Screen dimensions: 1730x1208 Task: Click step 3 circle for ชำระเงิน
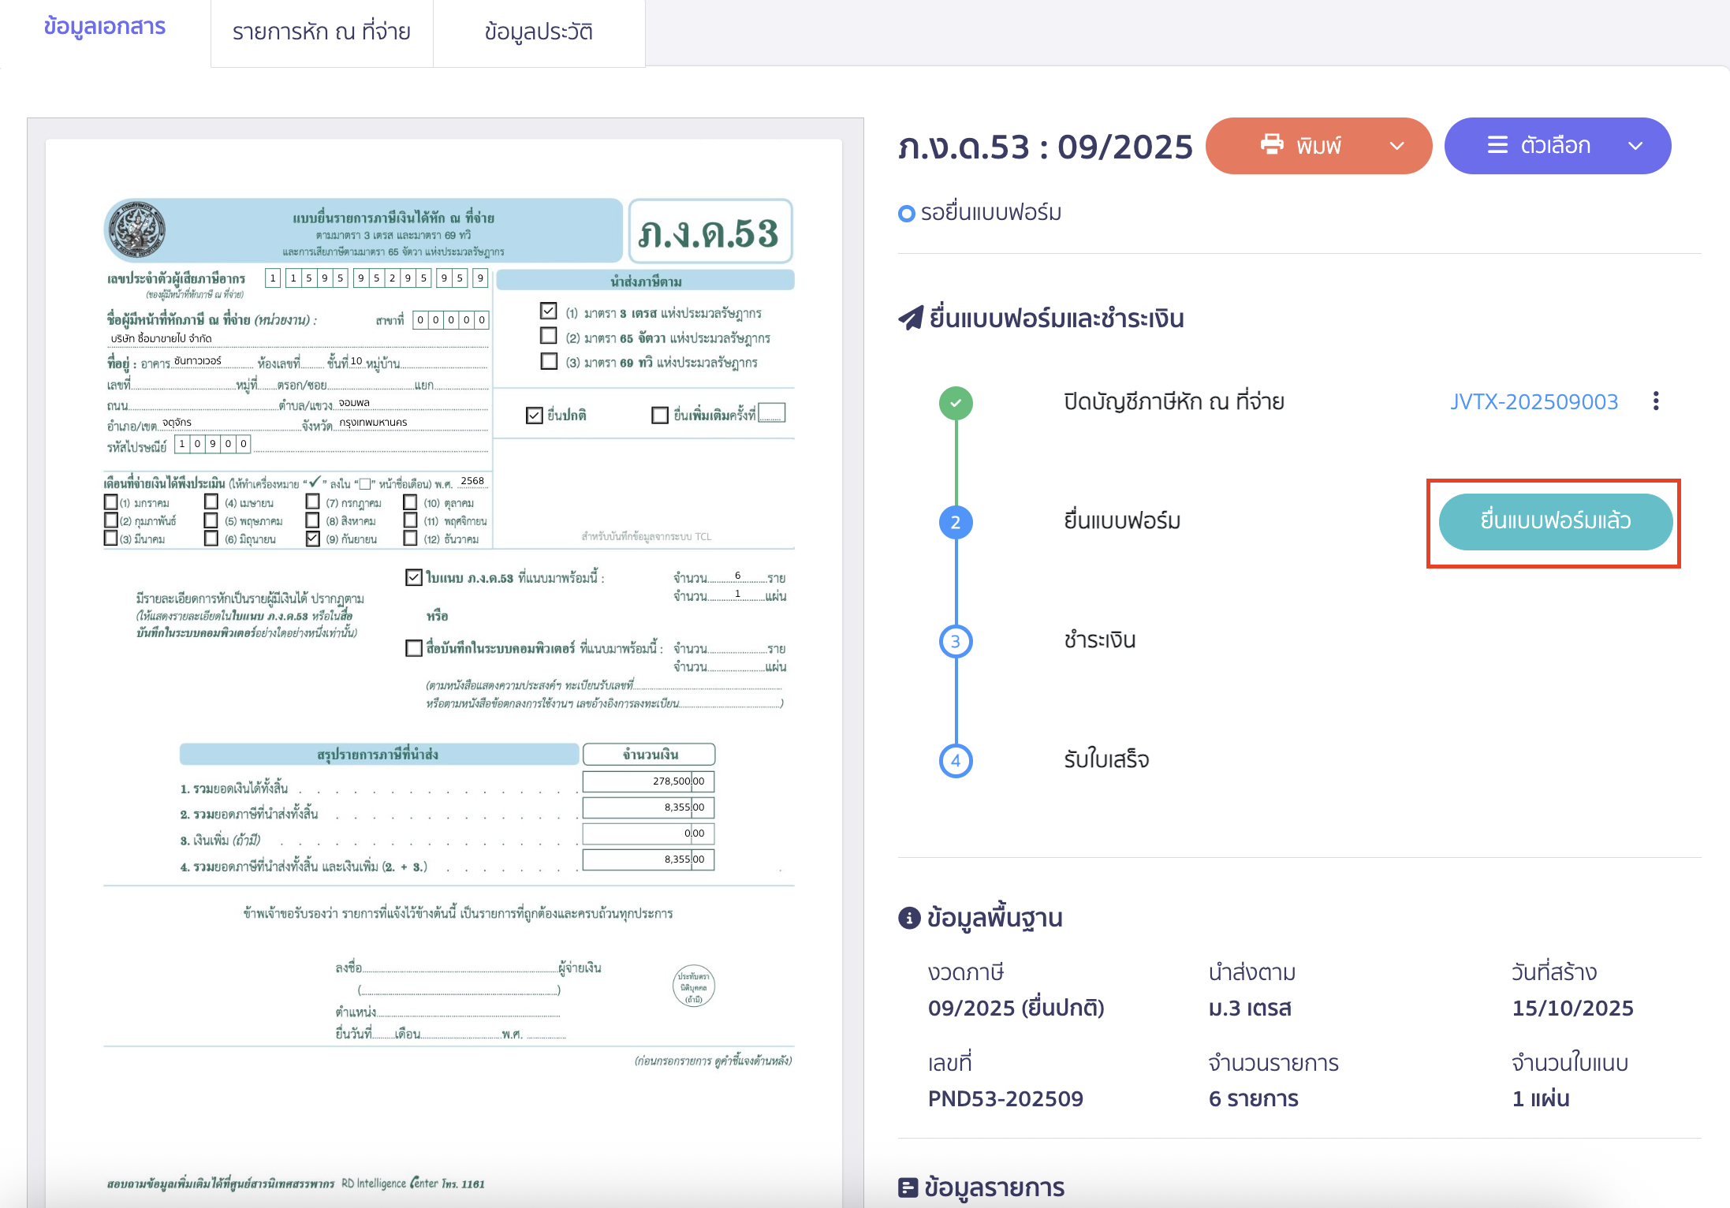tap(956, 641)
